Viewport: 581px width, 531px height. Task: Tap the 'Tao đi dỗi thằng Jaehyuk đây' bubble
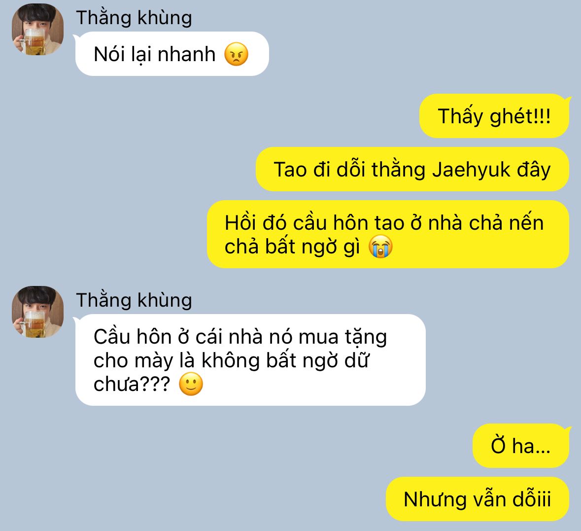tap(412, 169)
